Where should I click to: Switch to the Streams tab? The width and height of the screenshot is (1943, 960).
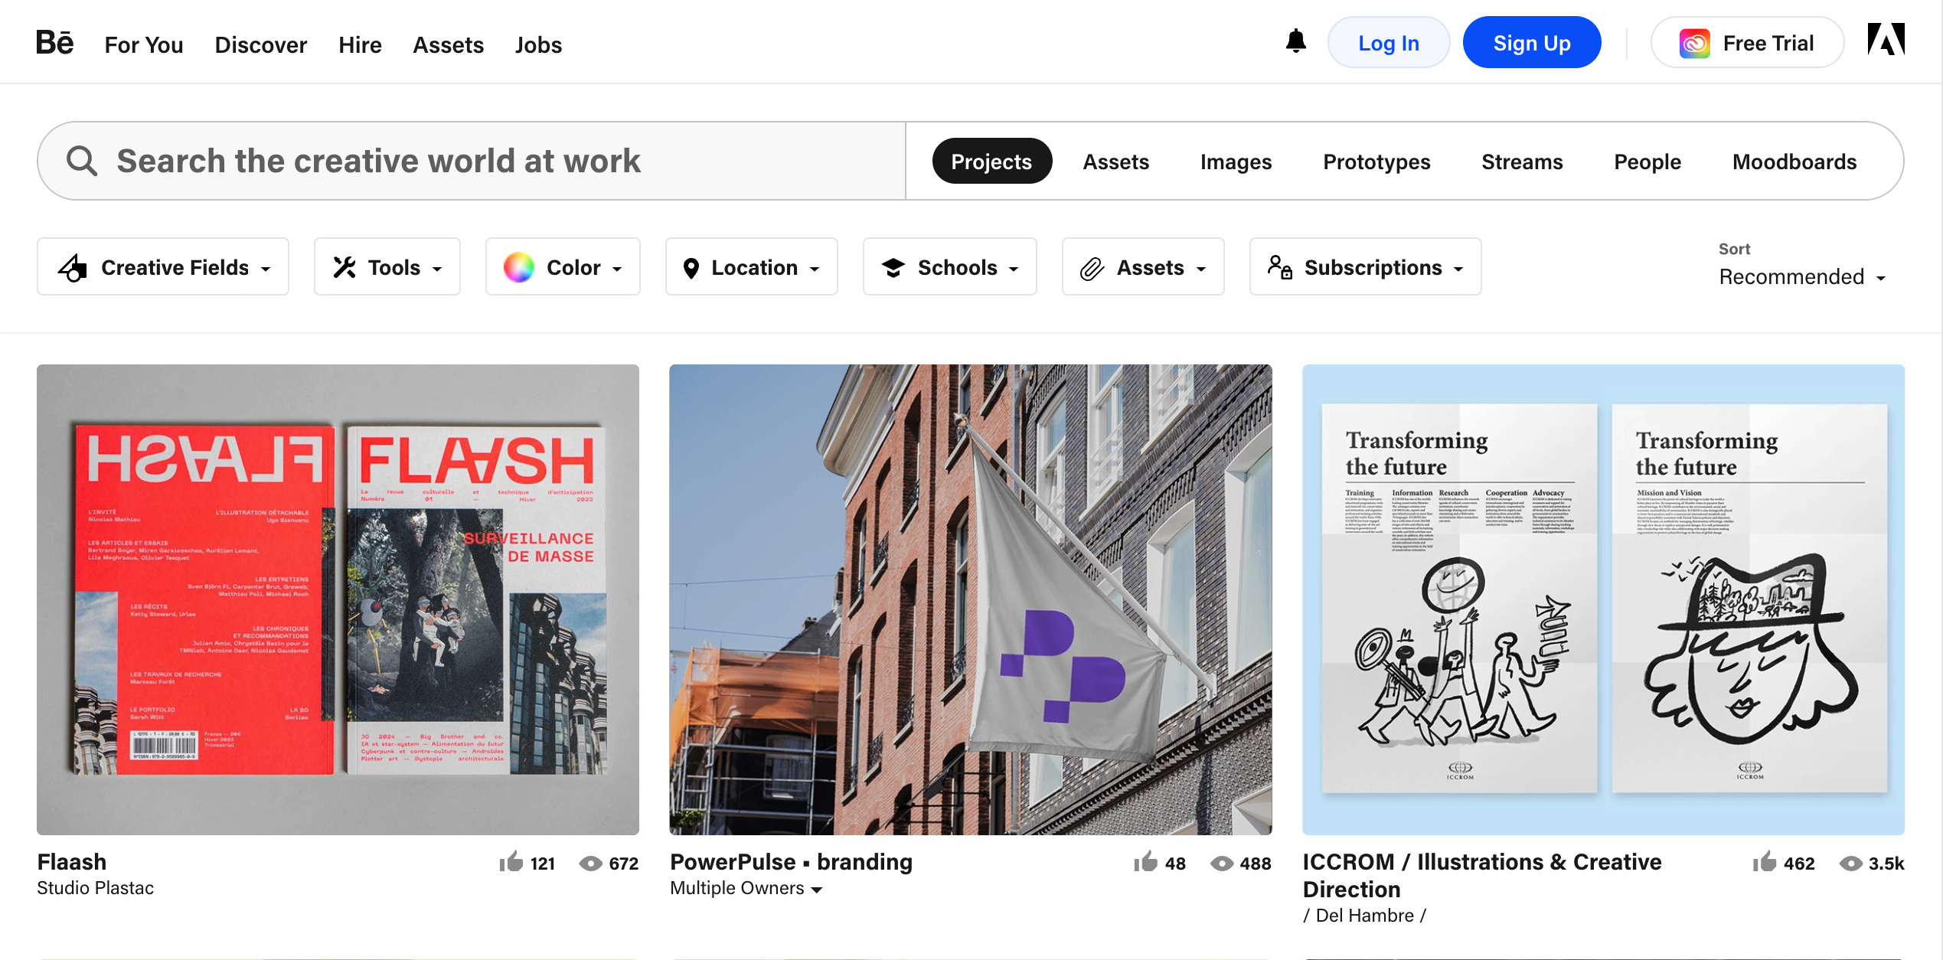coord(1522,162)
